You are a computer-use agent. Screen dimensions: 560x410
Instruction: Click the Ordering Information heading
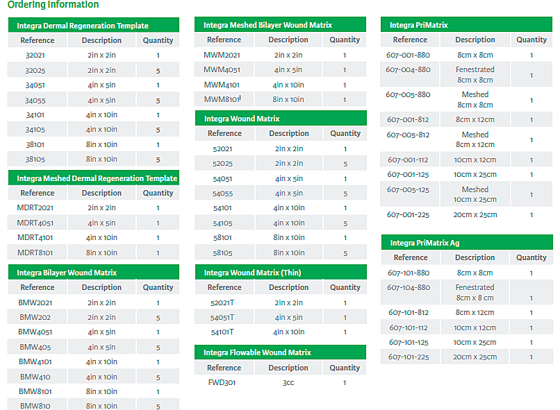point(53,5)
